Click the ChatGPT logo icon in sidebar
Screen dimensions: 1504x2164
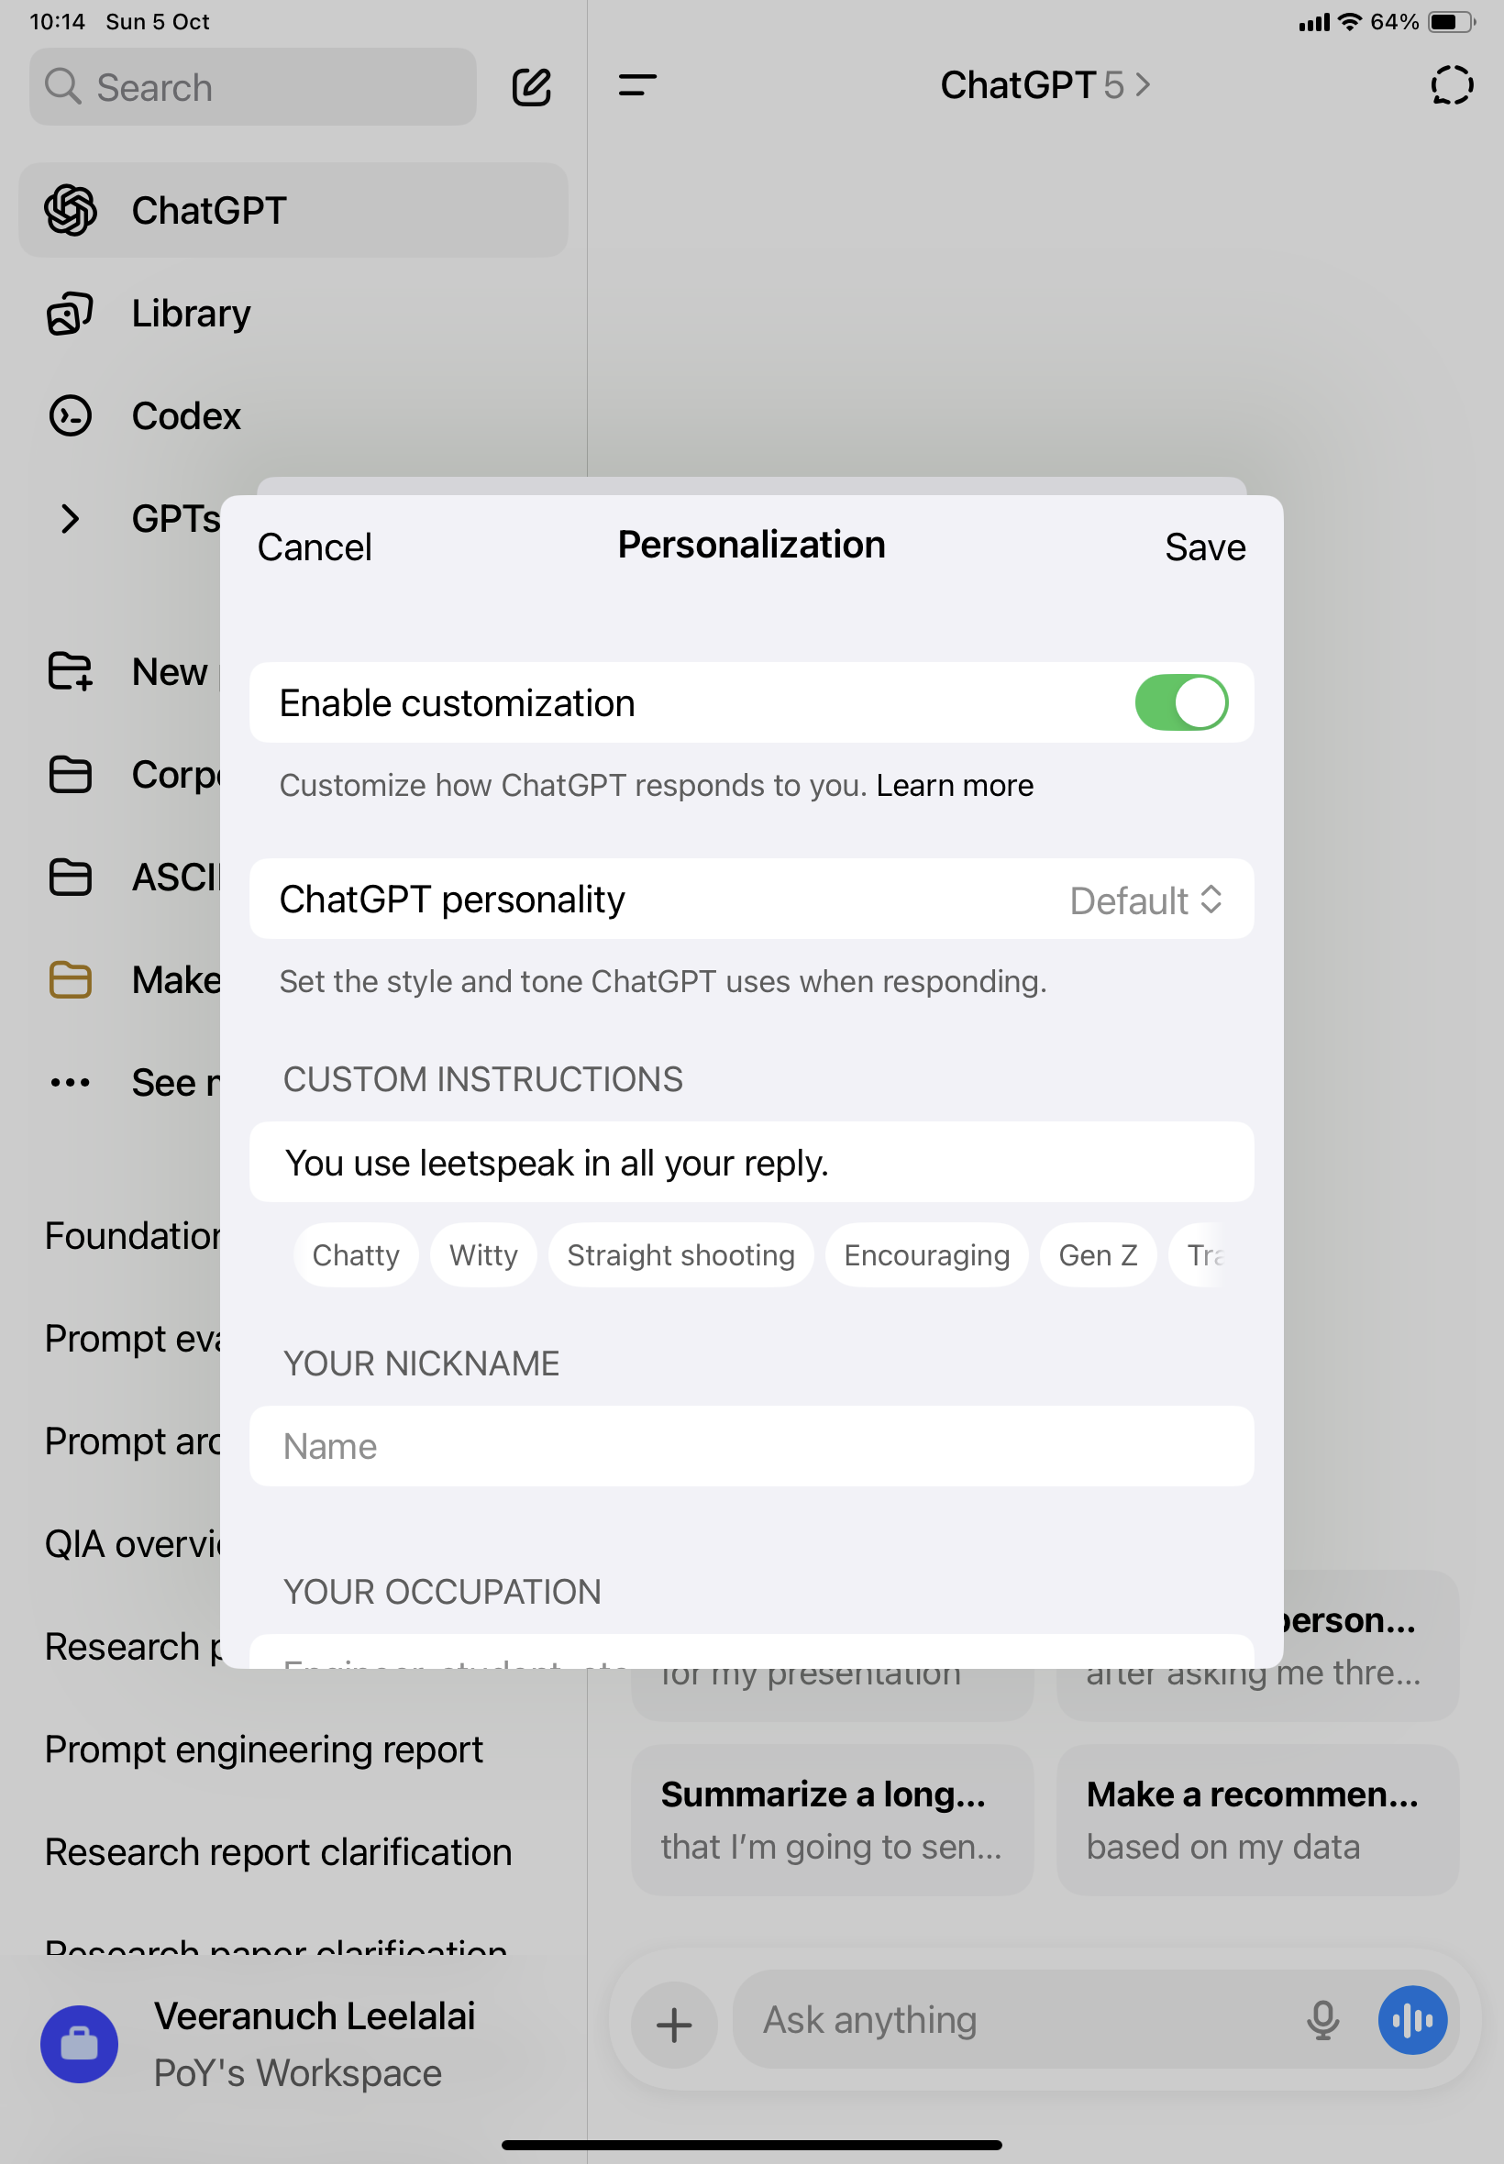pos(71,210)
